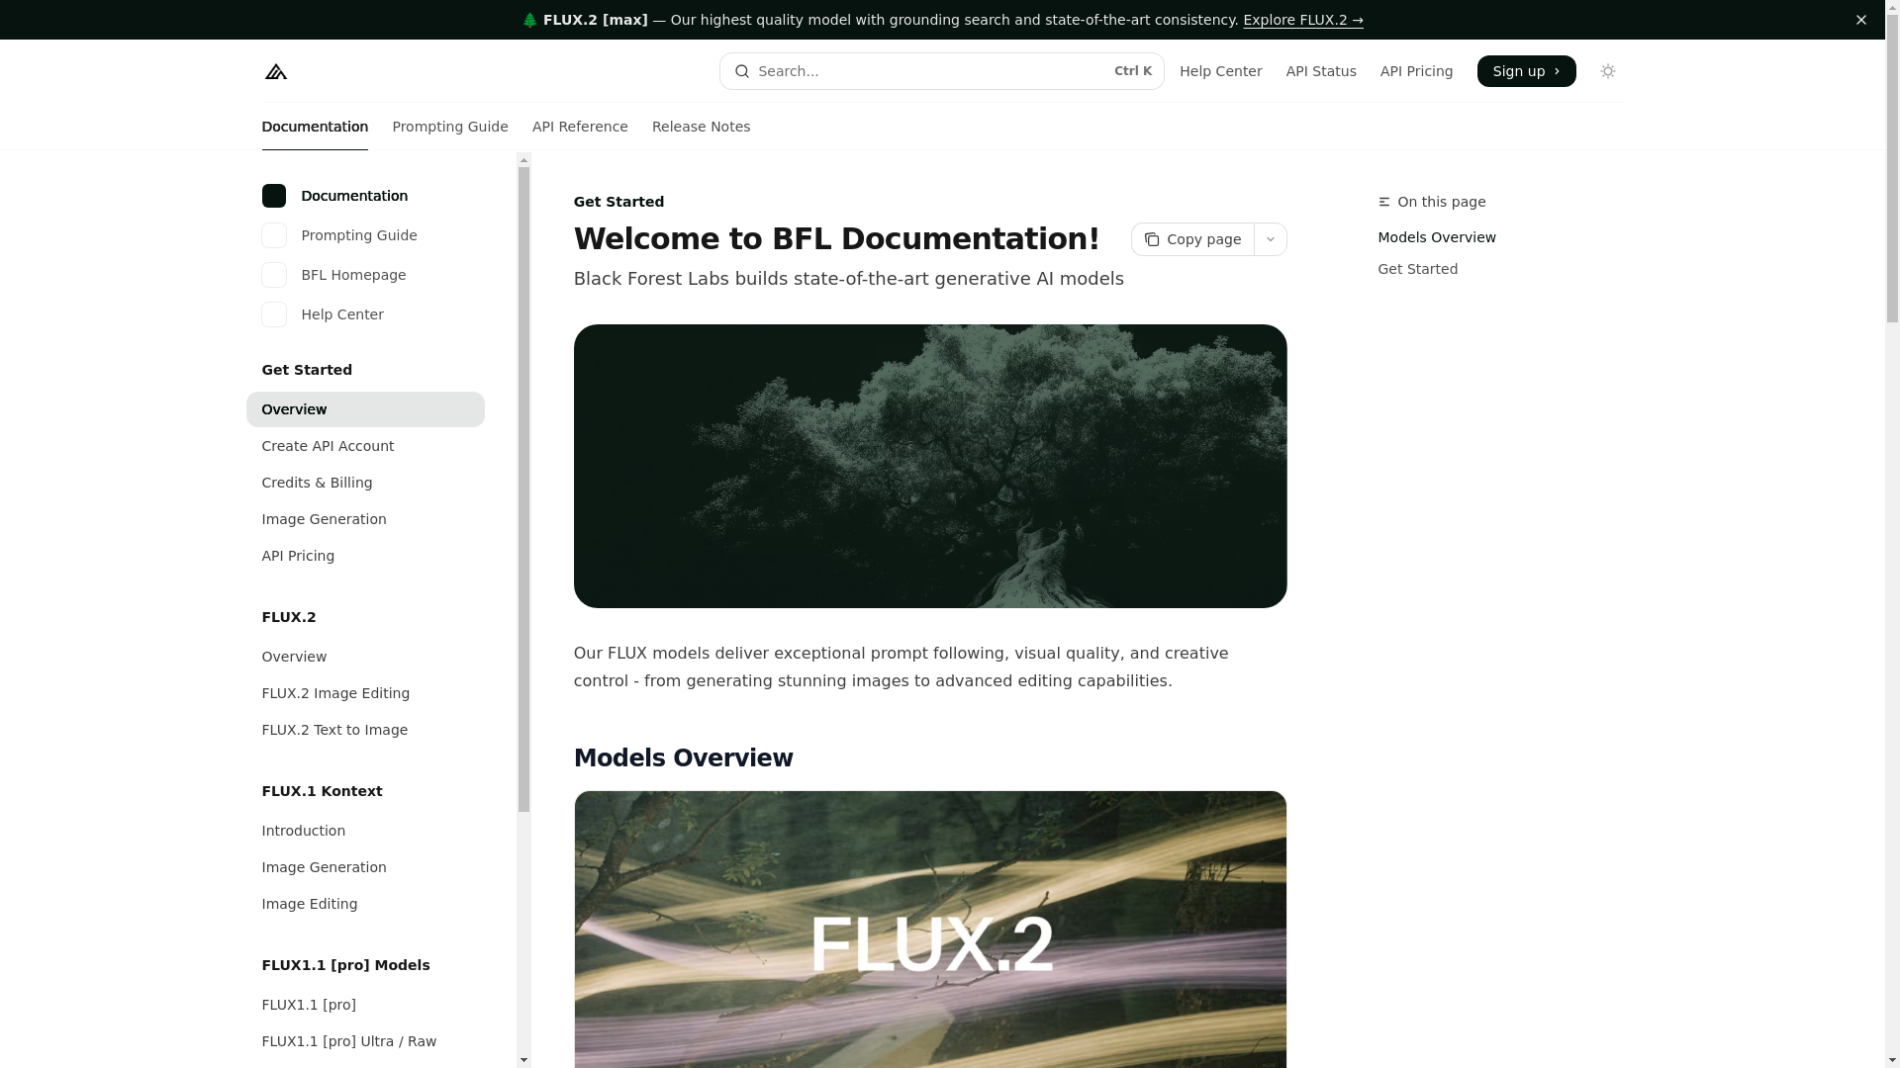Click the FLUX.1 Kontext section header
1900x1068 pixels.
(322, 791)
